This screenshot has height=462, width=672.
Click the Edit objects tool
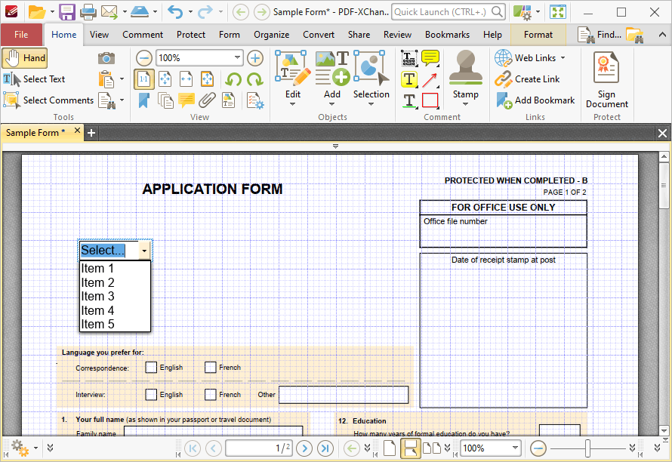pos(293,79)
